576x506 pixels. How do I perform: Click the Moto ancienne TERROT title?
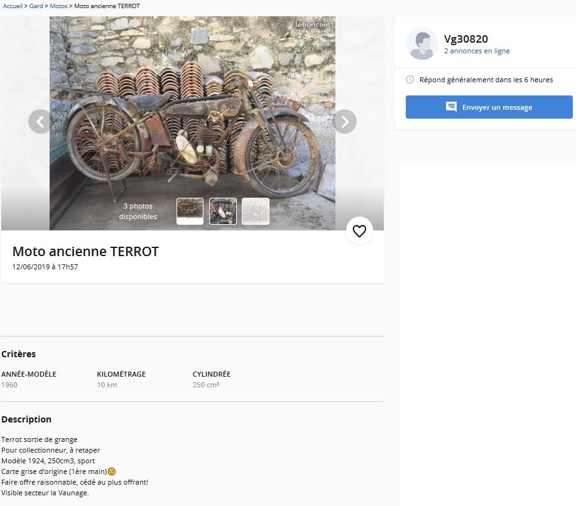pos(85,252)
